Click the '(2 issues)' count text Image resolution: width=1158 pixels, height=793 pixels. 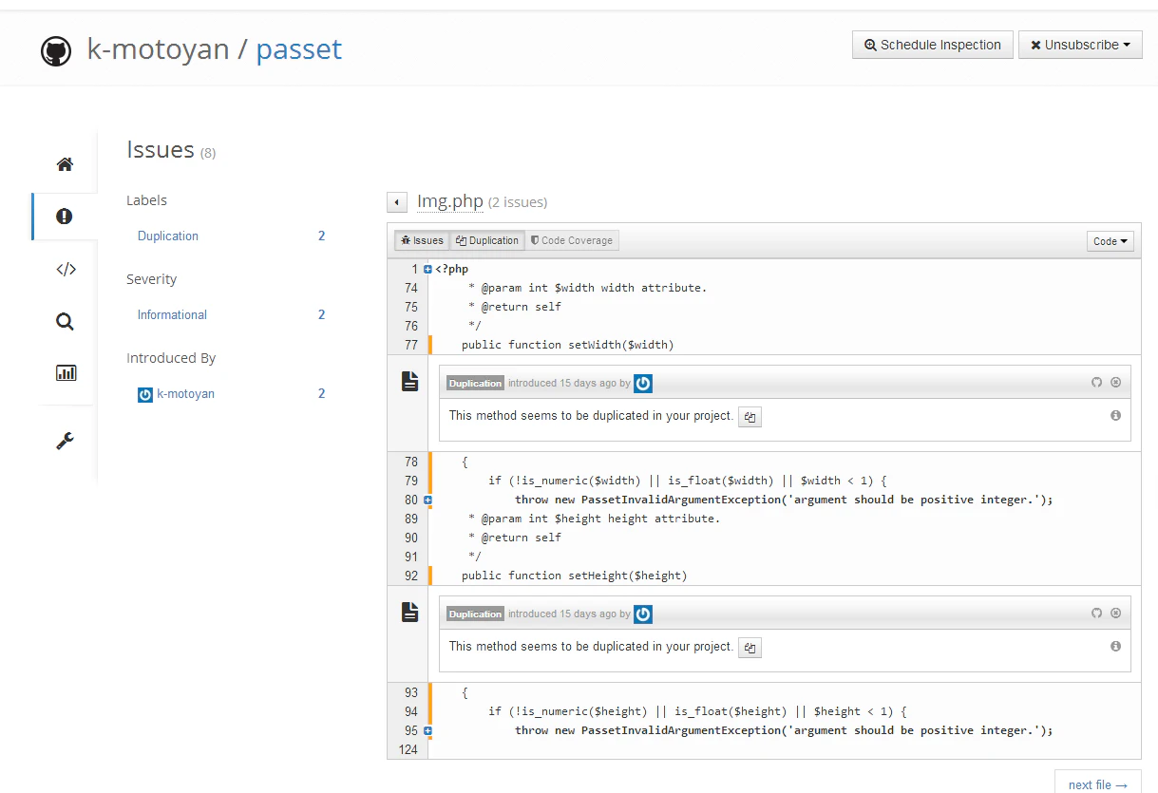coord(518,202)
